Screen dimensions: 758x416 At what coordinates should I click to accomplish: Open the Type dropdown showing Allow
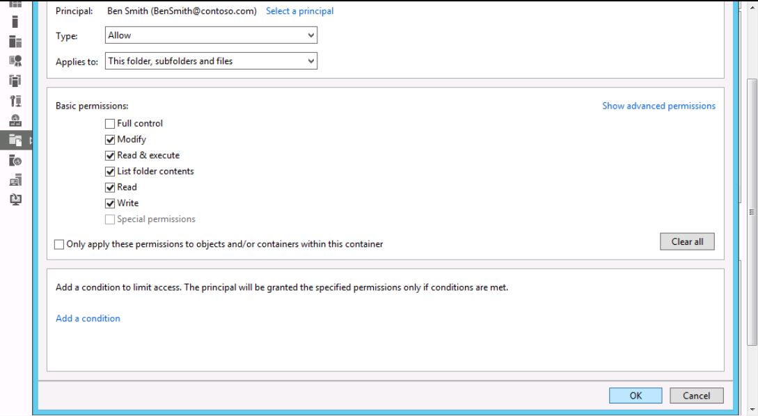[212, 35]
